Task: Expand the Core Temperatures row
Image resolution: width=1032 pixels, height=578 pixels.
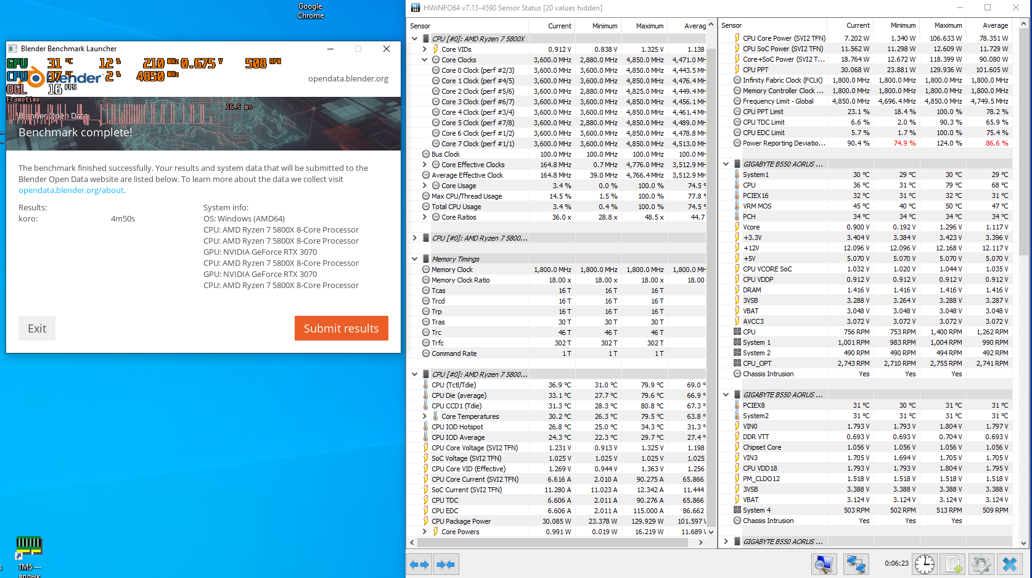Action: coord(425,416)
